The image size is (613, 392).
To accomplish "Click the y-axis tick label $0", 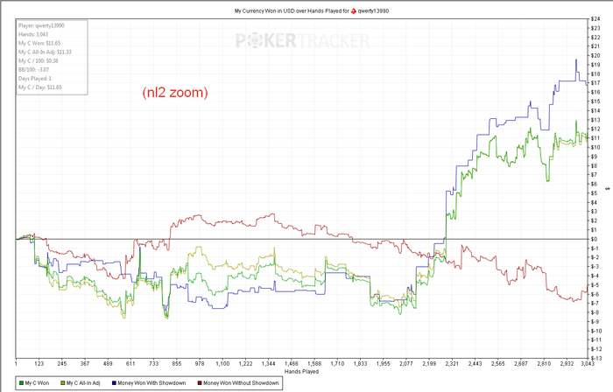I will click(x=595, y=239).
